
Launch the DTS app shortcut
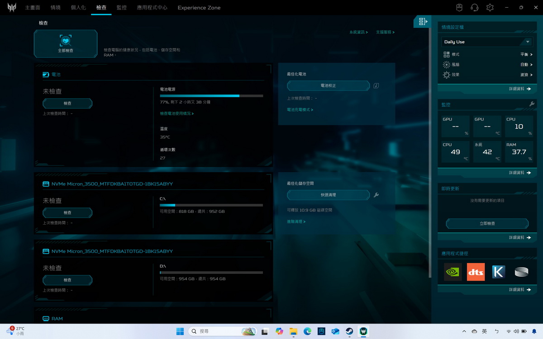476,272
